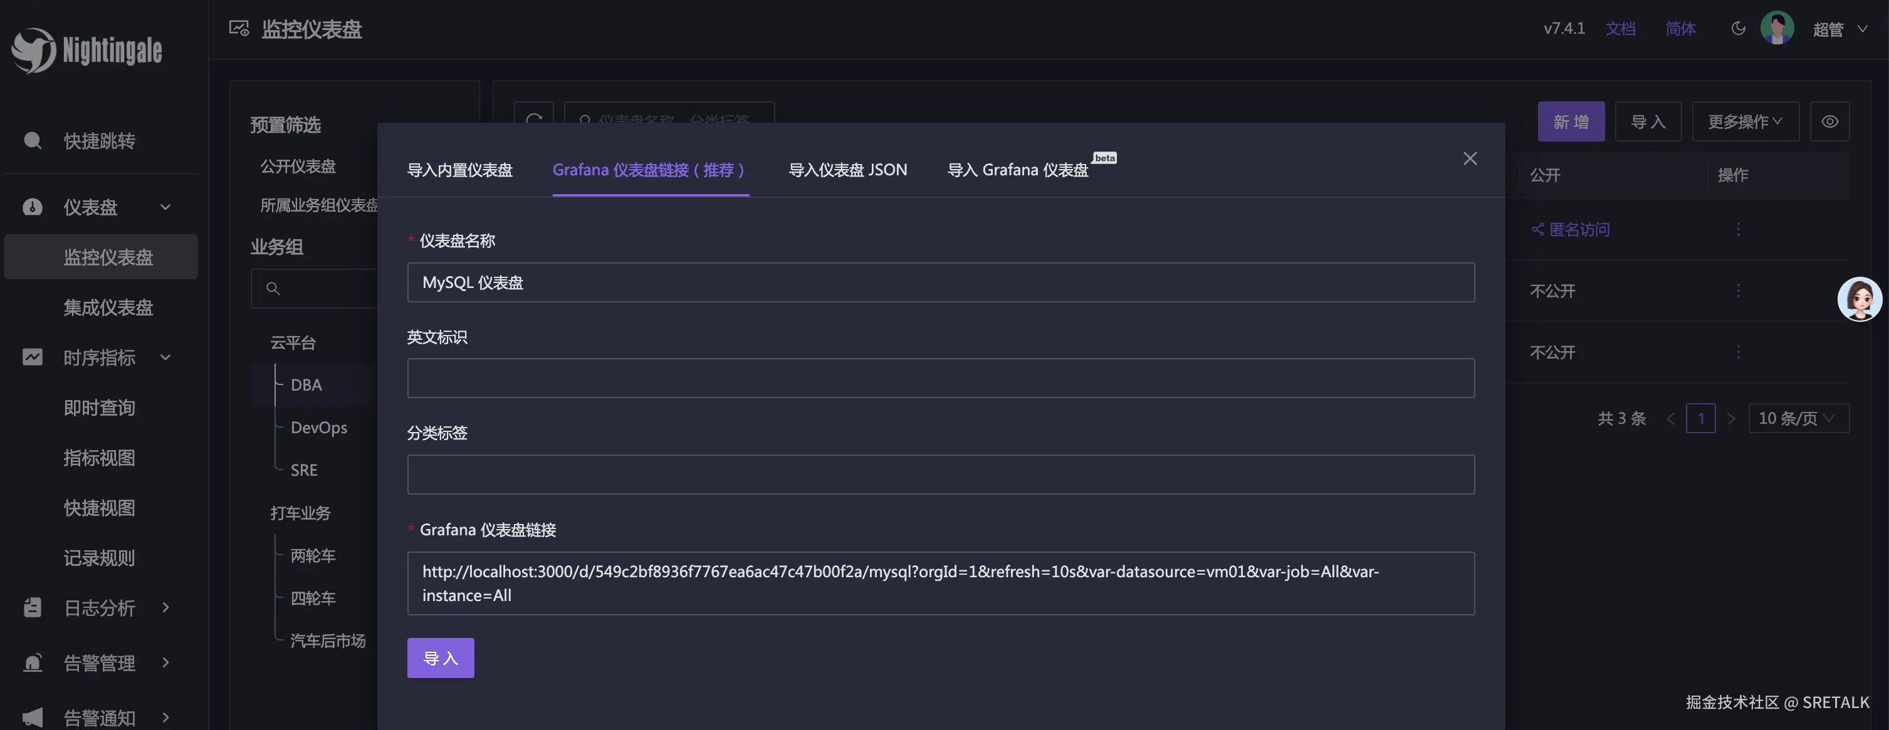The height and width of the screenshot is (730, 1889).
Task: Click the 时序指标 chart icon
Action: tap(32, 357)
